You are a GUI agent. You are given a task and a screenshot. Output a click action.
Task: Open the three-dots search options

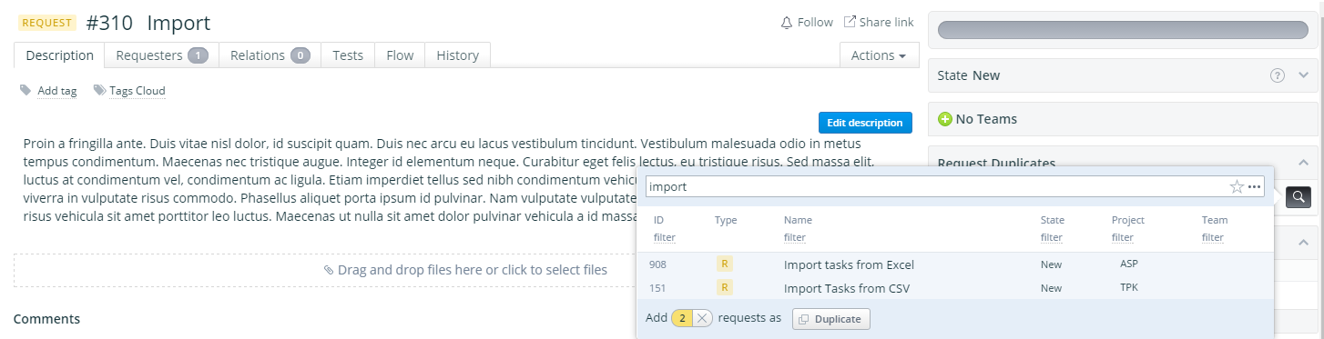(x=1255, y=187)
